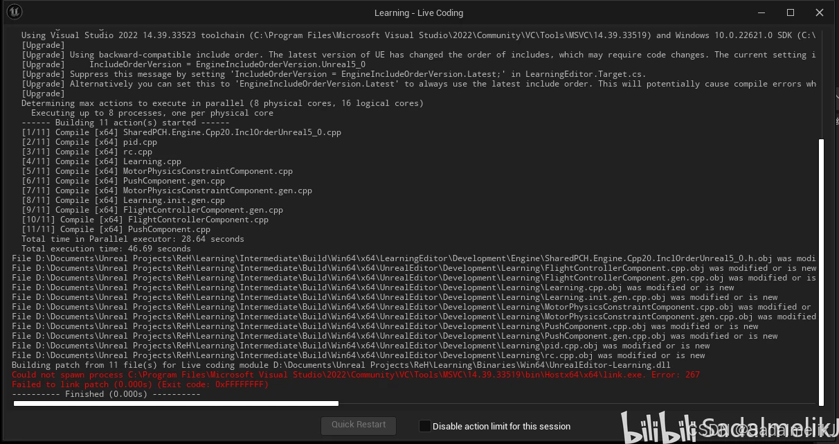Click the File line for Learning.init.gen.cpp.obj
The width and height of the screenshot is (839, 444).
pos(395,297)
